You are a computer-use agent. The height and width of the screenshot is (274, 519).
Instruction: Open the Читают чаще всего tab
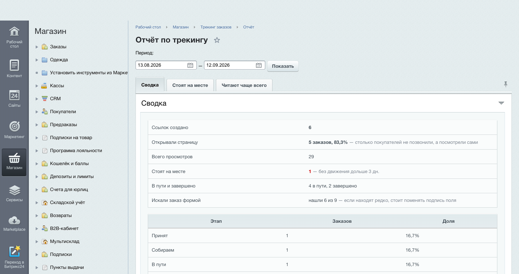click(244, 85)
